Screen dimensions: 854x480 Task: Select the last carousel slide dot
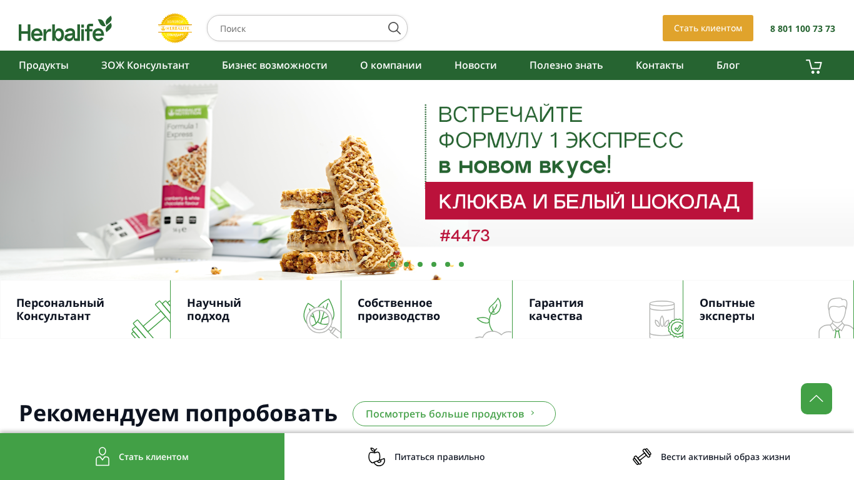pyautogui.click(x=461, y=264)
